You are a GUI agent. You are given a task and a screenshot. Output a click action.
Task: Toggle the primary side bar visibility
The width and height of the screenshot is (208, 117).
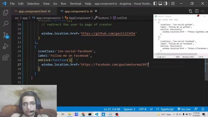155,4
